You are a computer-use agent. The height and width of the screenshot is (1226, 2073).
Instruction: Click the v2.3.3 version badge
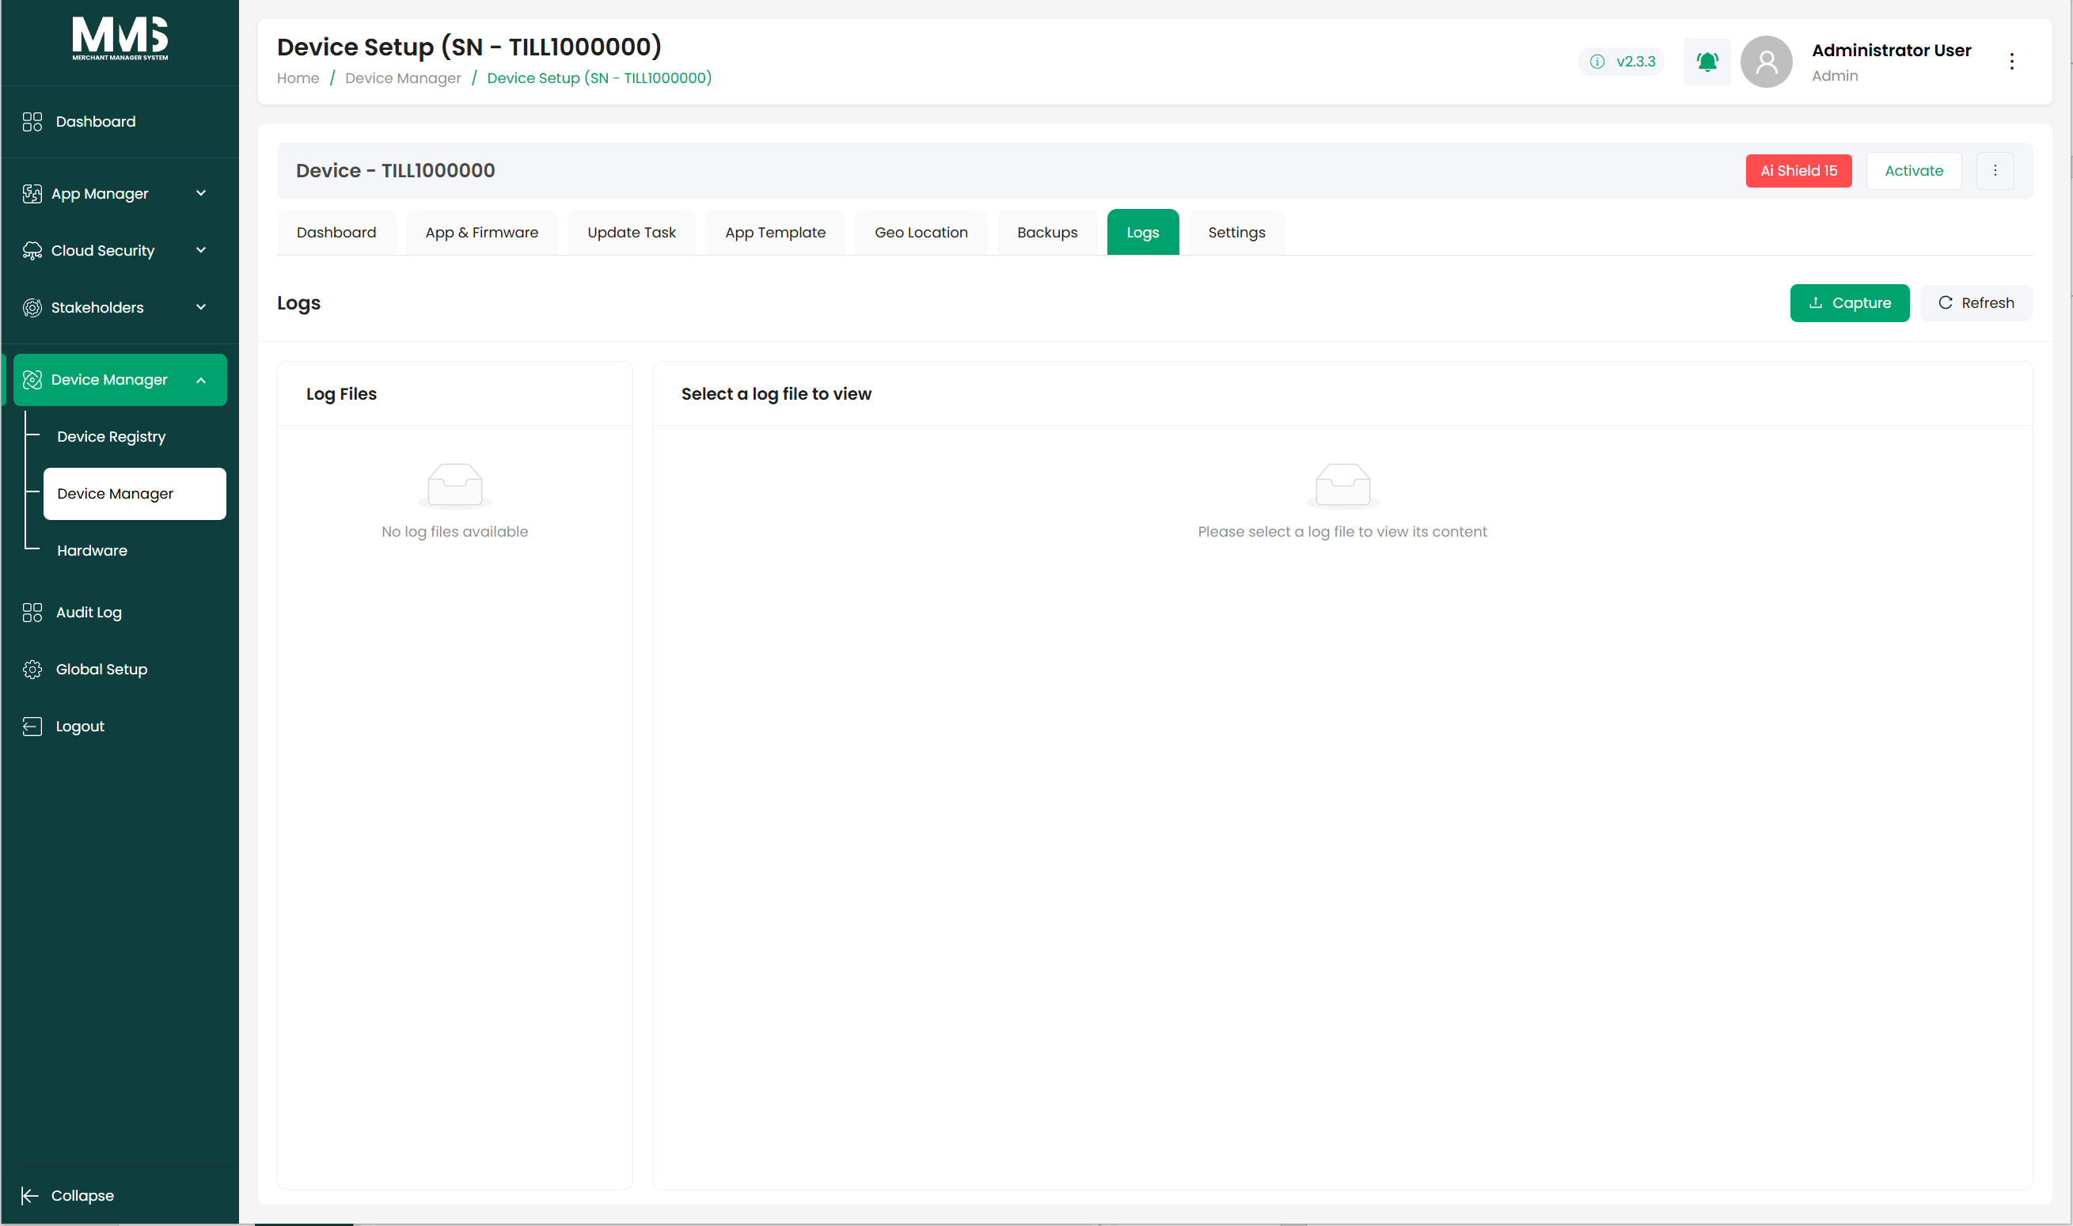click(x=1622, y=61)
